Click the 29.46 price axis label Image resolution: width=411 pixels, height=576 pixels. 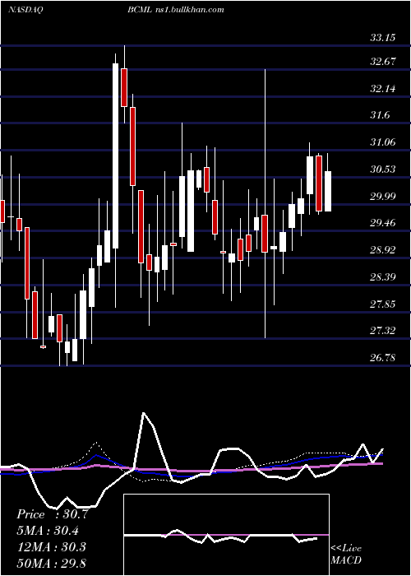point(383,223)
